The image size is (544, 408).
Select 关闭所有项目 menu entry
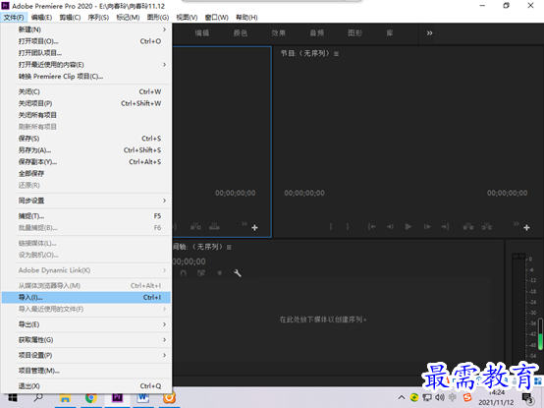point(86,115)
